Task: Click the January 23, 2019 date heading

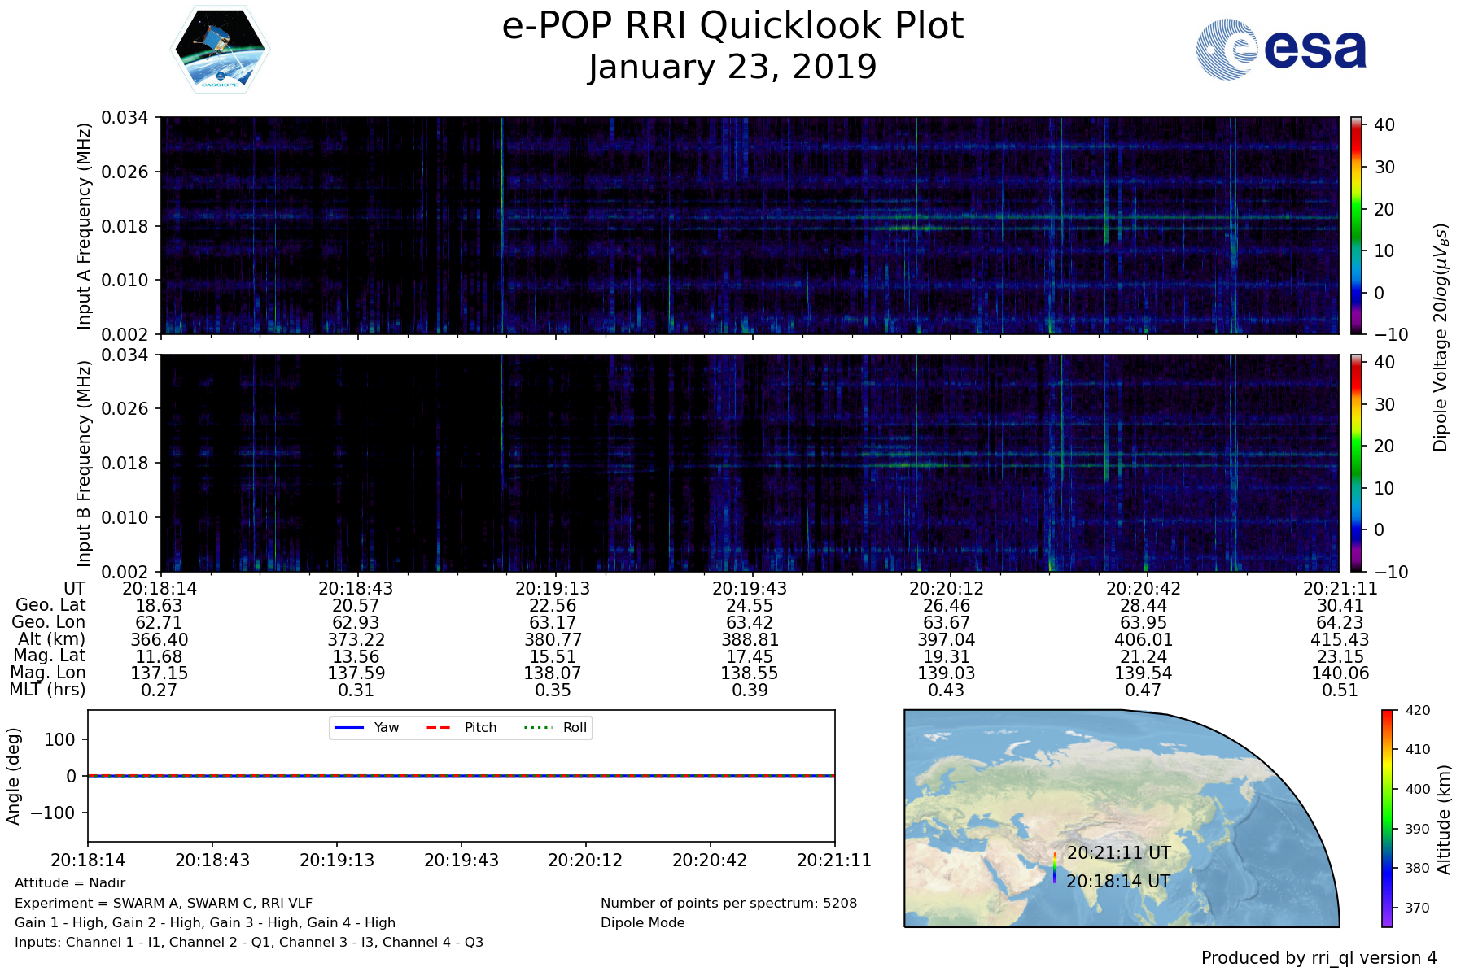Action: pos(732,67)
